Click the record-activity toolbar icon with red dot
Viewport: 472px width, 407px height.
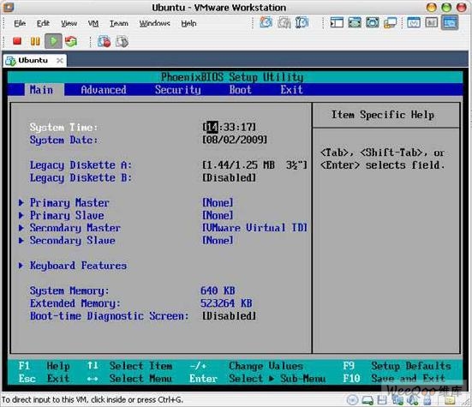point(105,41)
